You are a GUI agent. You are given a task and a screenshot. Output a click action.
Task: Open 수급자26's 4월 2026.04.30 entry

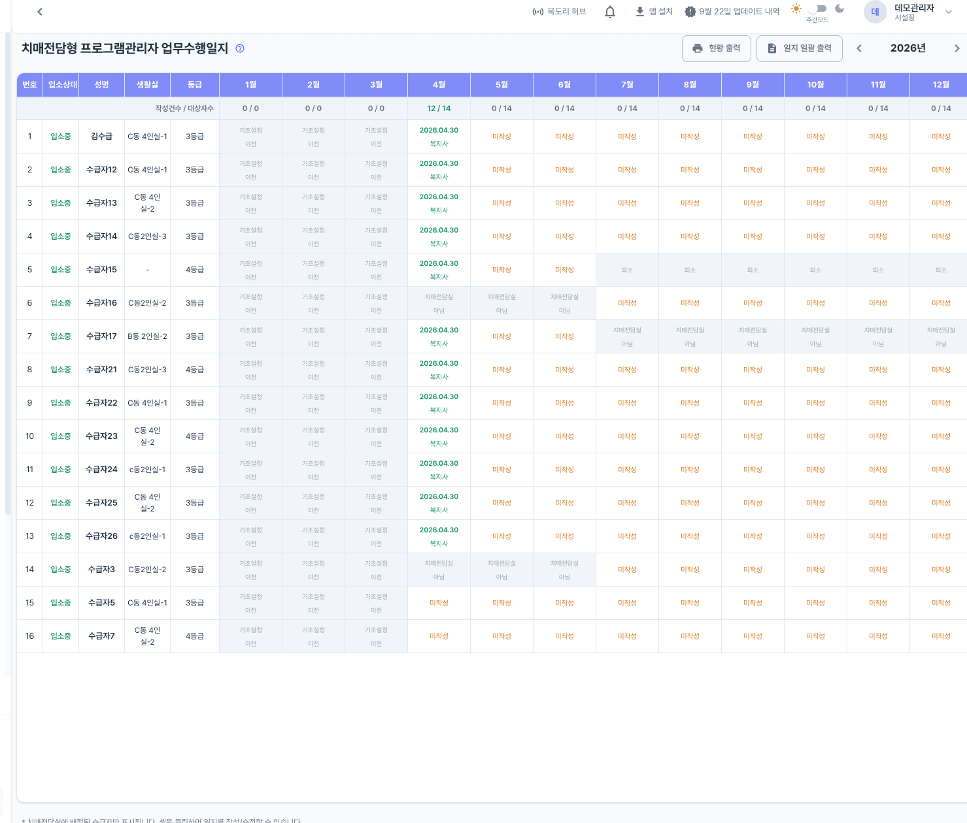coord(439,536)
